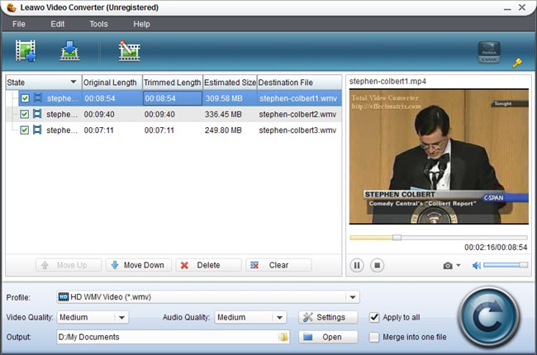The width and height of the screenshot is (537, 355).
Task: Click the import download toolbar icon
Action: [70, 50]
